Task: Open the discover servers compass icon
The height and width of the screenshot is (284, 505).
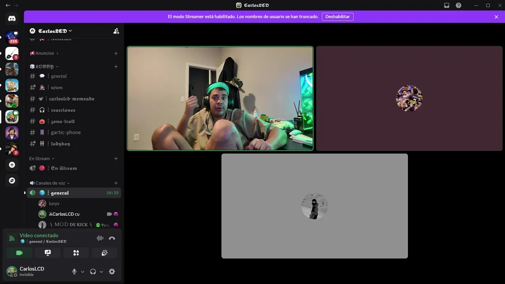Action: click(12, 181)
